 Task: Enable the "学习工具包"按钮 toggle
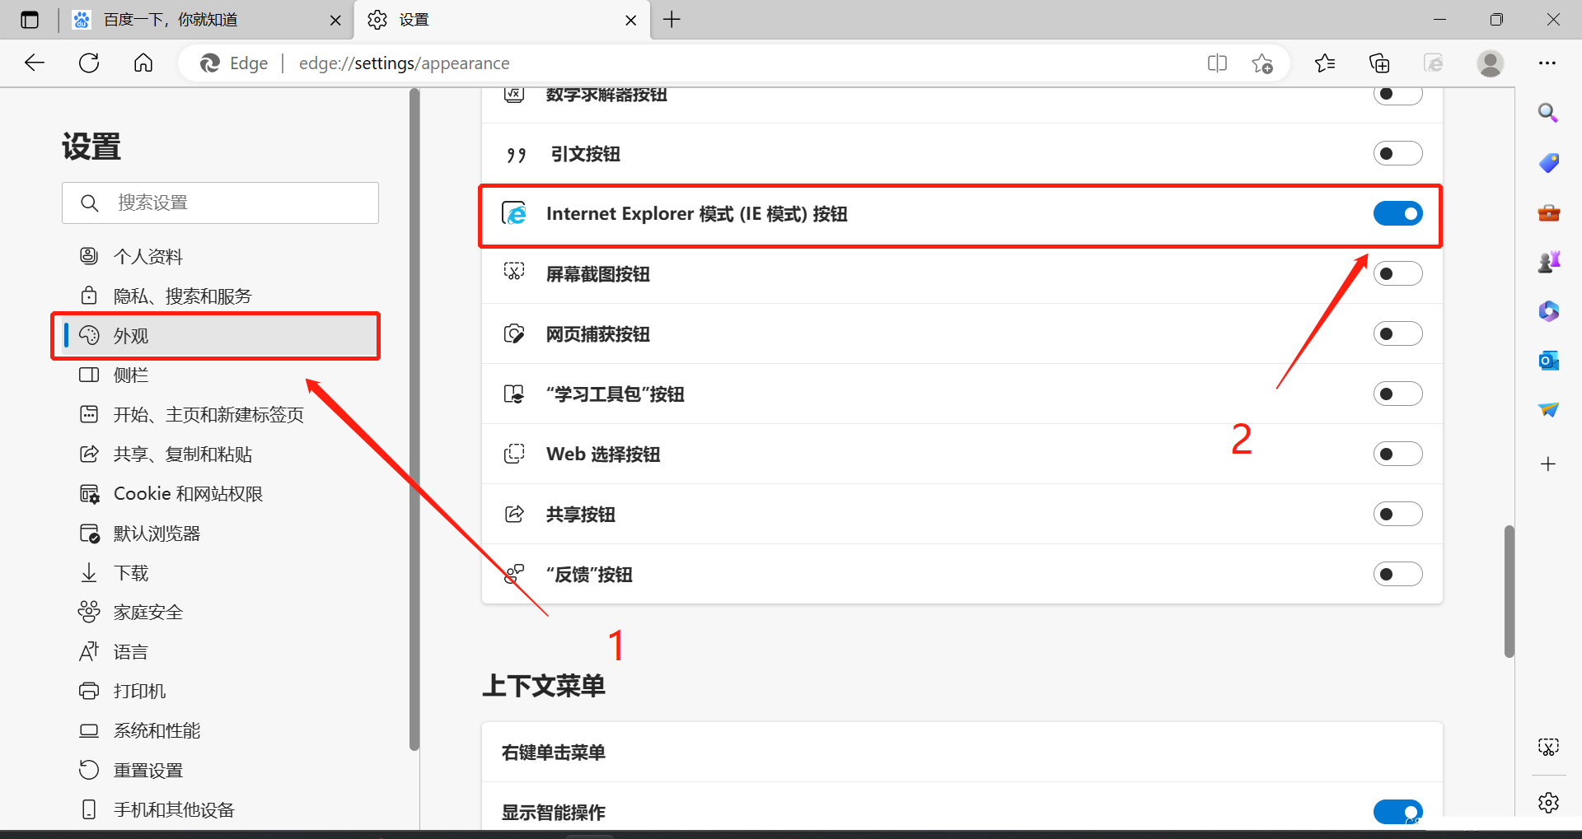click(1397, 394)
